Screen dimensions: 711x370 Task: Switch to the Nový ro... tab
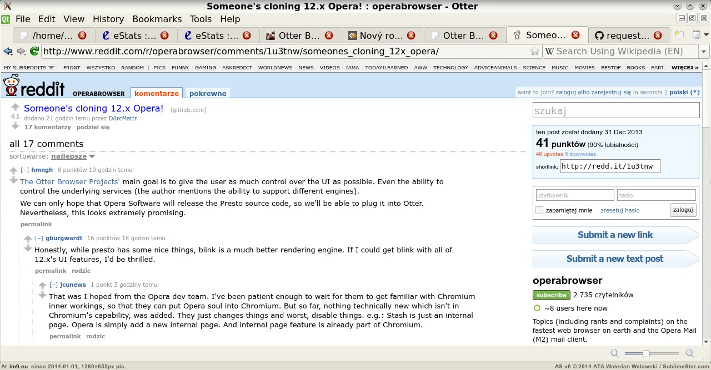[x=383, y=36]
